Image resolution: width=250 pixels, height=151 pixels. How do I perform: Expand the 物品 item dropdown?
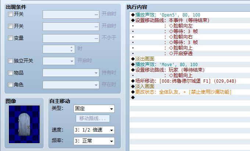click(71, 73)
